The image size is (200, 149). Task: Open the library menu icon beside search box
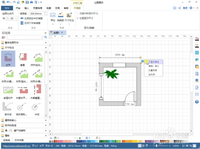[x=4, y=37]
